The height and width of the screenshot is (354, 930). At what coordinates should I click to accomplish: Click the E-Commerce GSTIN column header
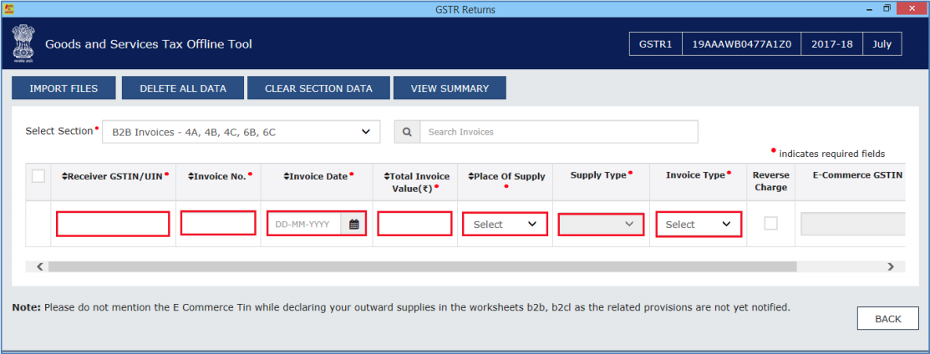click(x=857, y=175)
